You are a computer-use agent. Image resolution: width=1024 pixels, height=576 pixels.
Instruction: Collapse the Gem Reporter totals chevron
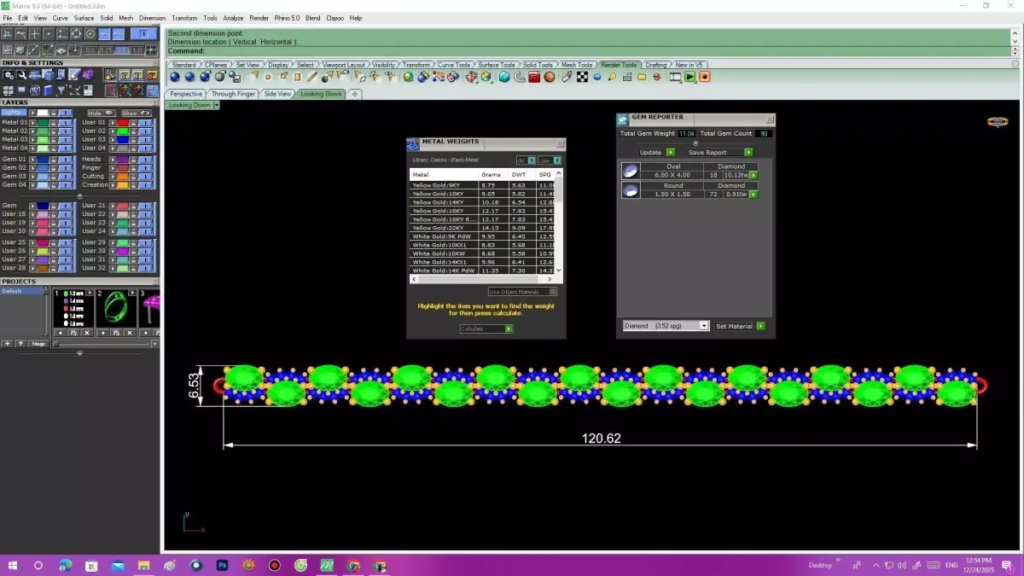click(x=695, y=143)
